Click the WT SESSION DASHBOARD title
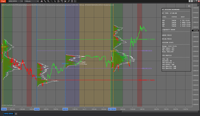This screenshot has width=200, height=116. (x=171, y=10)
